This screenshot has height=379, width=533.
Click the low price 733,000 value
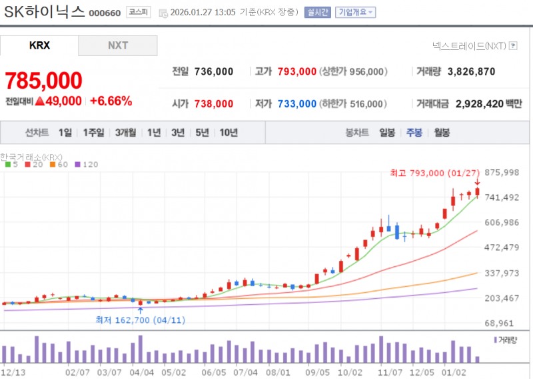[x=296, y=104]
